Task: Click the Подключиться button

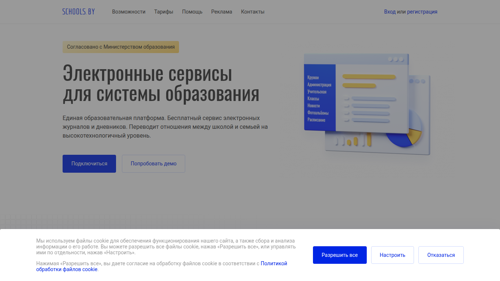Action: [x=89, y=164]
